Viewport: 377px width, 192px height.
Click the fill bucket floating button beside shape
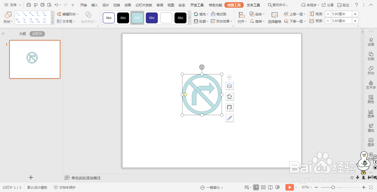[229, 96]
